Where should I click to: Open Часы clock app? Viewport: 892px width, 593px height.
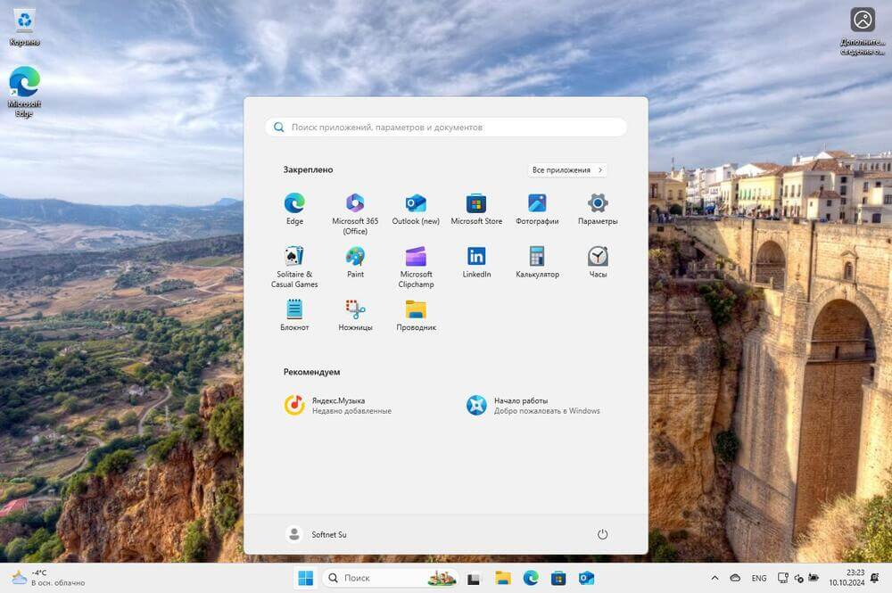click(x=598, y=262)
